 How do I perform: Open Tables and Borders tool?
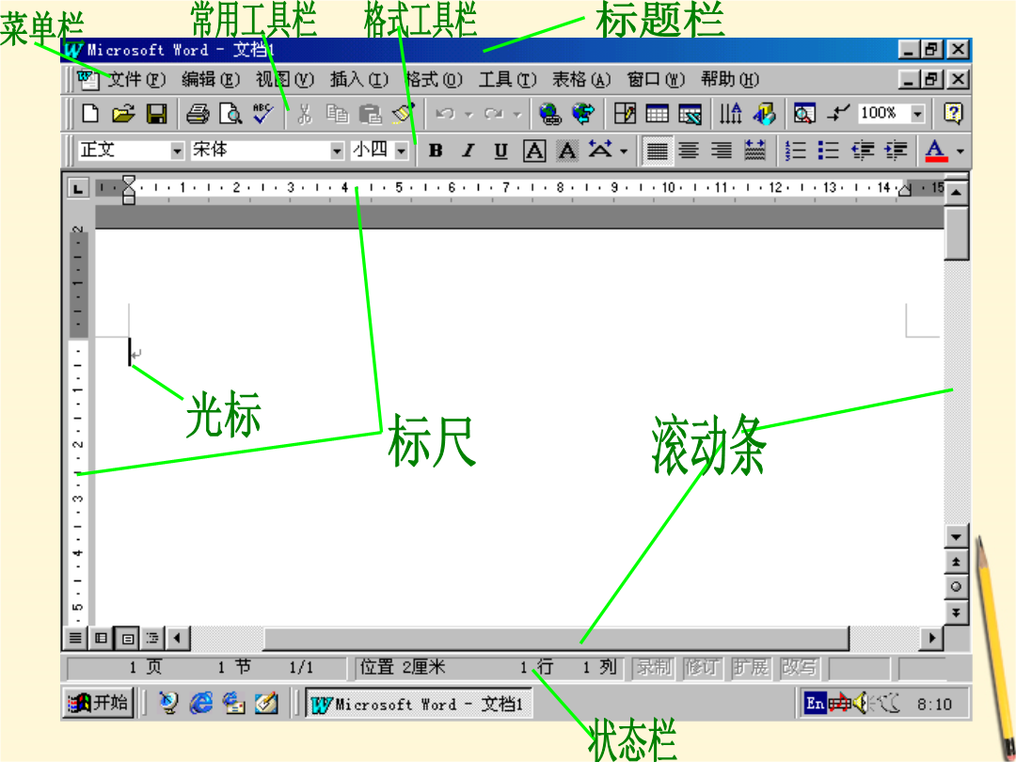point(625,114)
